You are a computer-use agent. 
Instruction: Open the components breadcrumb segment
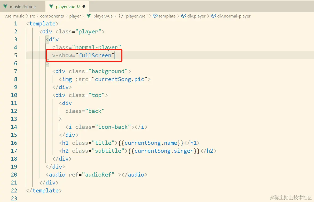52,16
